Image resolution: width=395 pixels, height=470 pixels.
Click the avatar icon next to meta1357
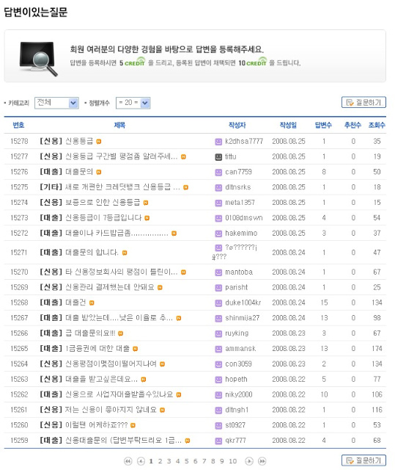[x=218, y=203]
